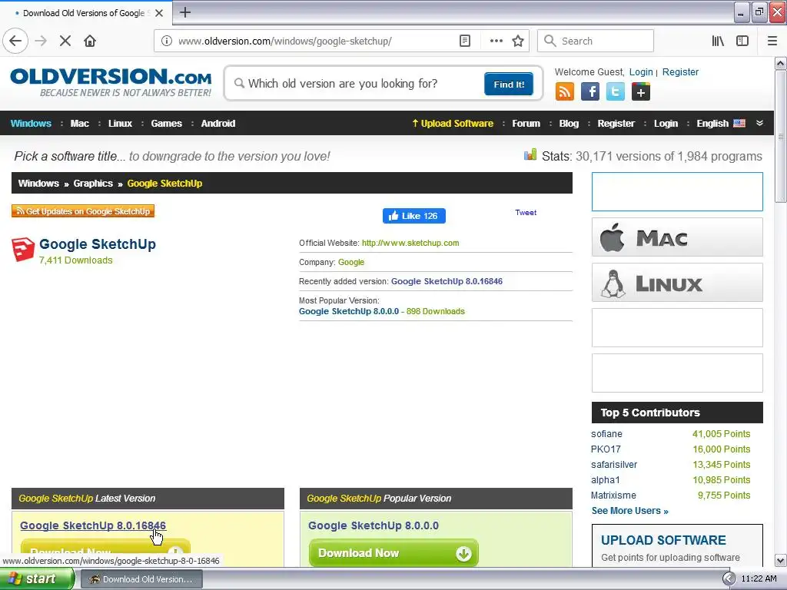Open contributor PKO17 profile
The height and width of the screenshot is (590, 787).
pos(606,449)
